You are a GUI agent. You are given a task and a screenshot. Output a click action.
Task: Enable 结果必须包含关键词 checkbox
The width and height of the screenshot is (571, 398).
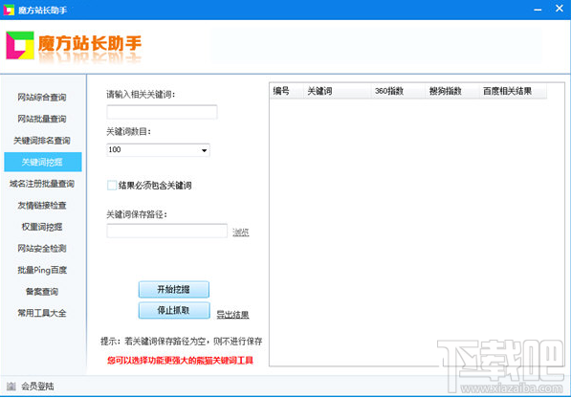[x=112, y=186]
